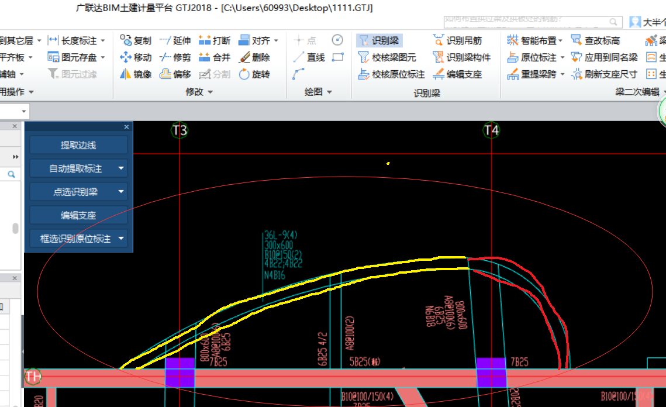Click the 删除 (delete) tool

(254, 57)
